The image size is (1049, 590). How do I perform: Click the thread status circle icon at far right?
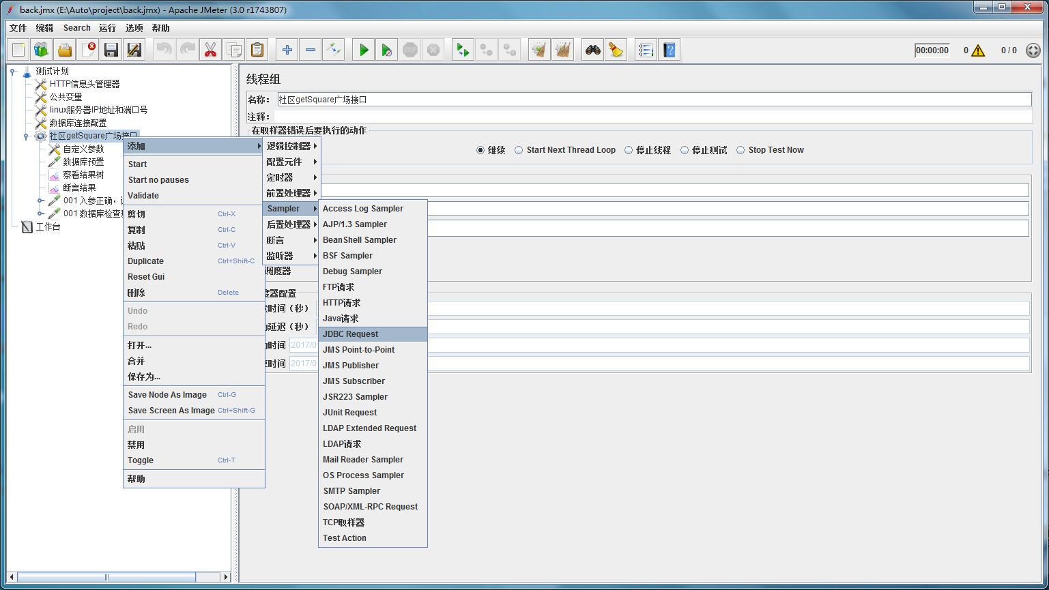(1033, 50)
